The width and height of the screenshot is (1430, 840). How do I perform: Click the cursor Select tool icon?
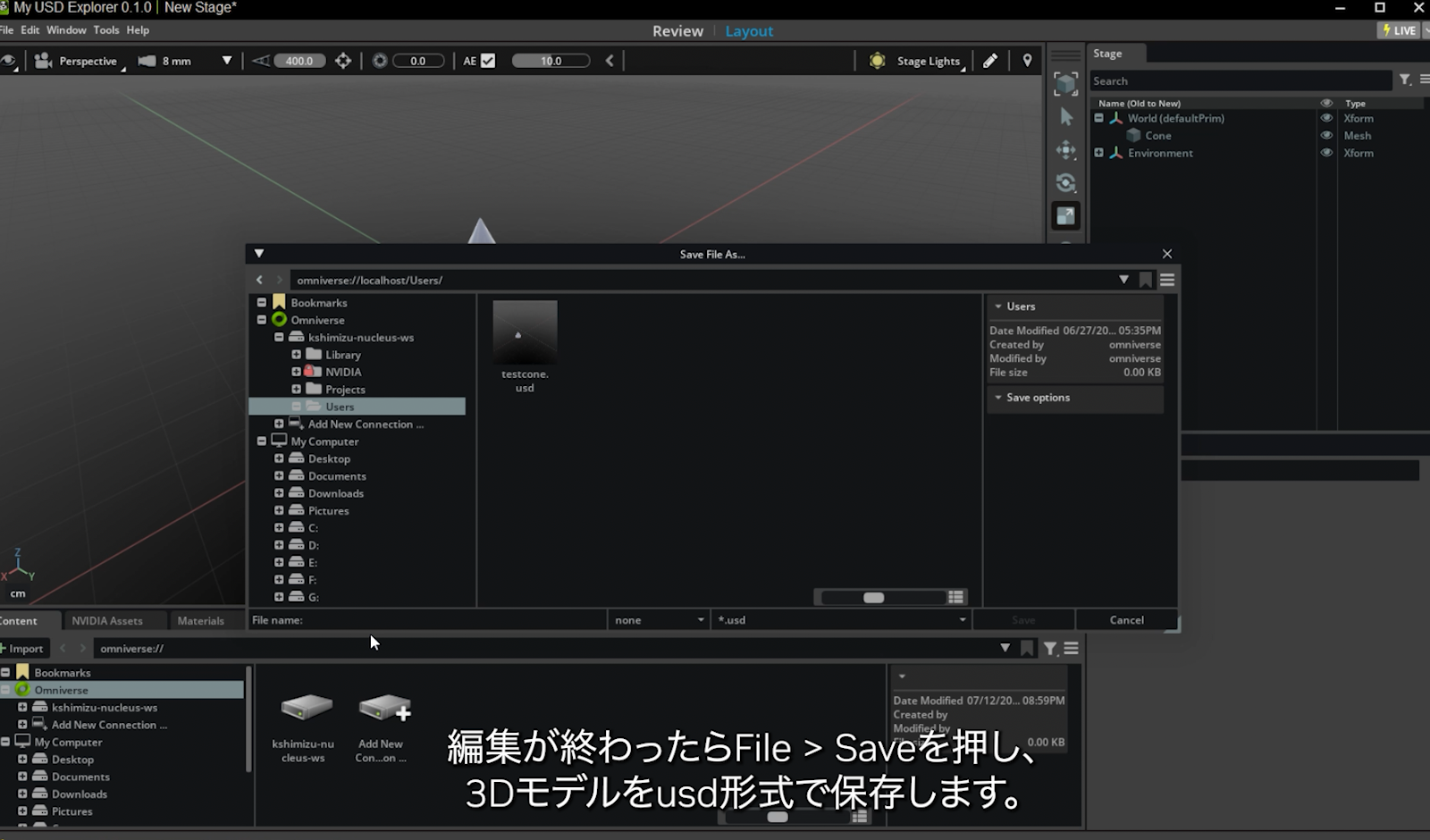1065,116
